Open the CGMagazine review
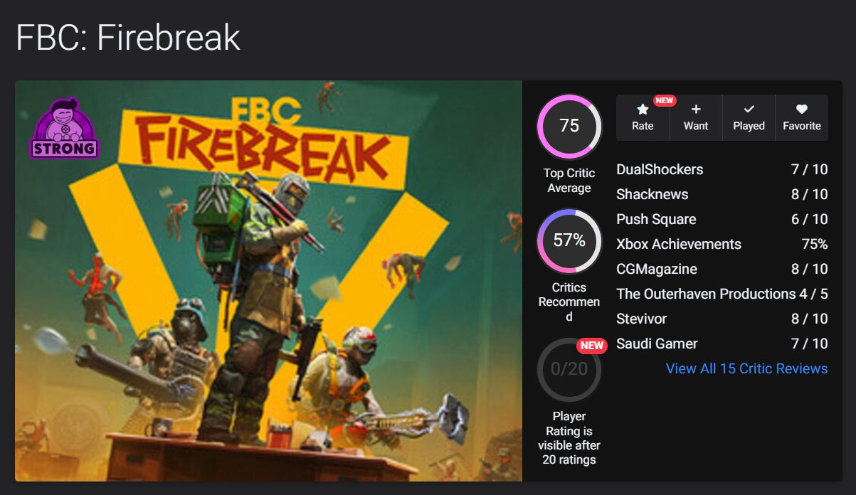Screen dimensions: 856x495 pyautogui.click(x=656, y=269)
